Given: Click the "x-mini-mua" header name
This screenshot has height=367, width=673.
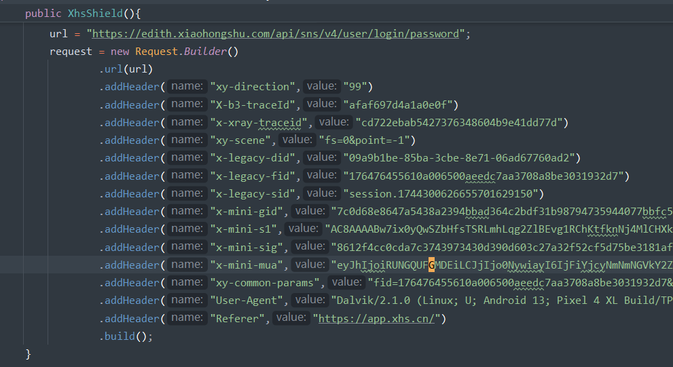Looking at the screenshot, I should tap(247, 265).
